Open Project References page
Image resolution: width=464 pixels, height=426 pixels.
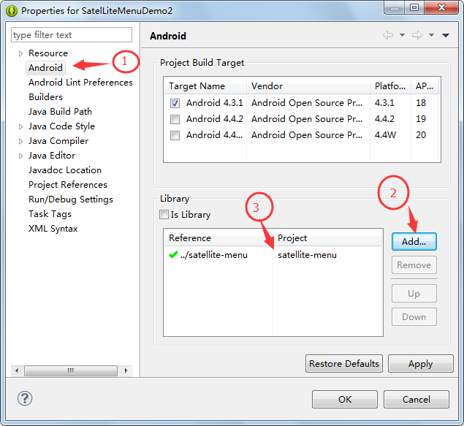coord(68,185)
